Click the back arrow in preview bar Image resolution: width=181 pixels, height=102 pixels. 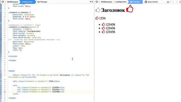[173, 2]
